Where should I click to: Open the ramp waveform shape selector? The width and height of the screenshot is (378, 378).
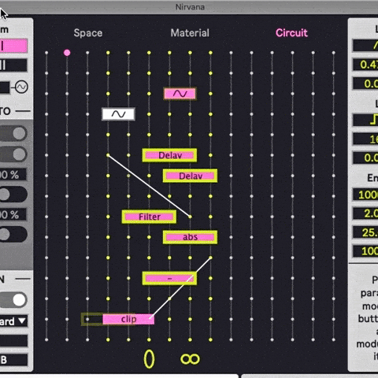(x=365, y=46)
